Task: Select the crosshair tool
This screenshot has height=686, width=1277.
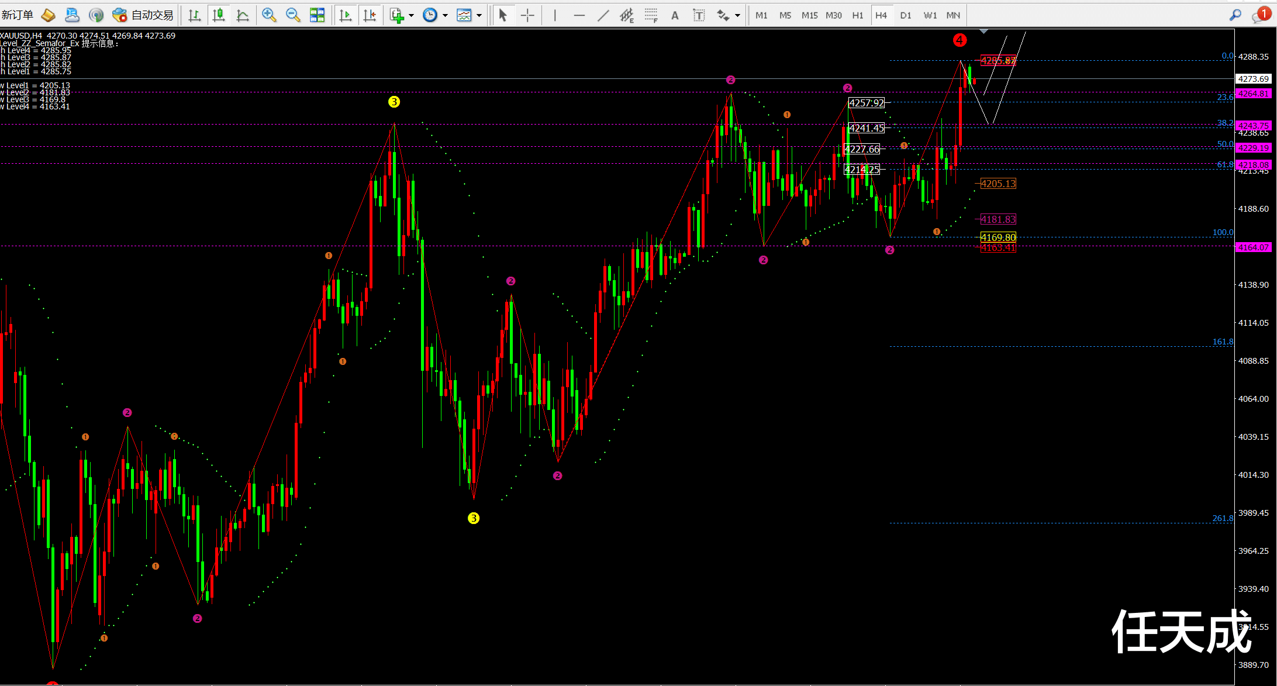Action: pyautogui.click(x=527, y=15)
